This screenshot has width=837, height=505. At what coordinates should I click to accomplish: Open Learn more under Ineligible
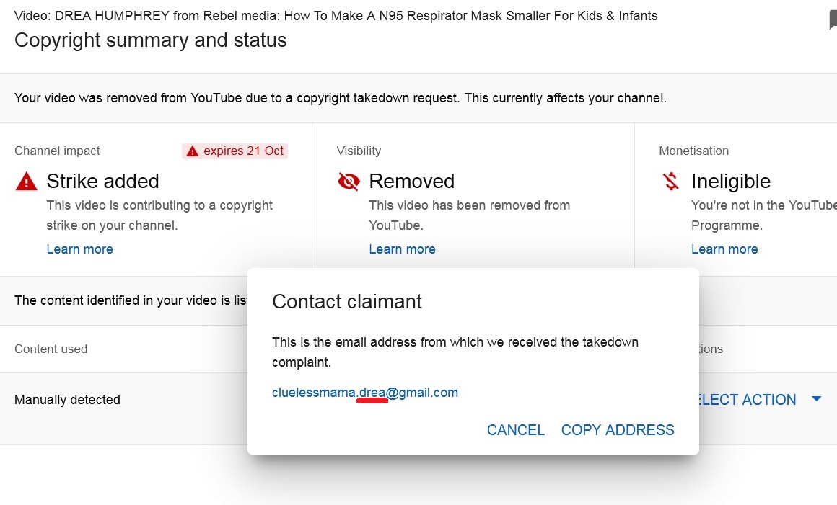724,249
